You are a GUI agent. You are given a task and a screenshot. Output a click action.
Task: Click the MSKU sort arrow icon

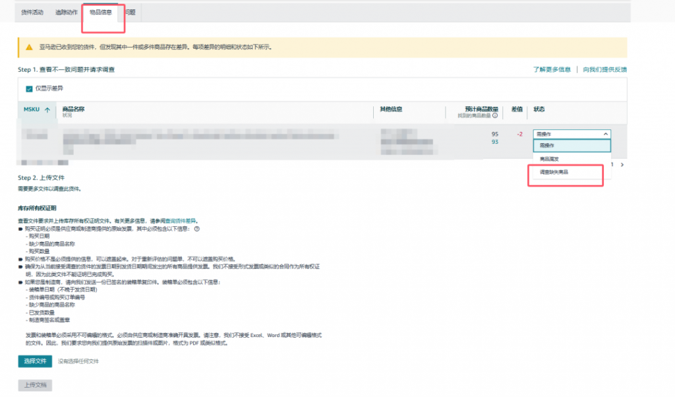[47, 109]
